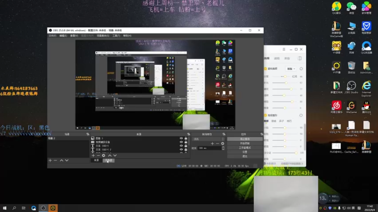This screenshot has height=212, width=378.
Task: Open source properties gear icon in OBS
Action: coord(103,155)
